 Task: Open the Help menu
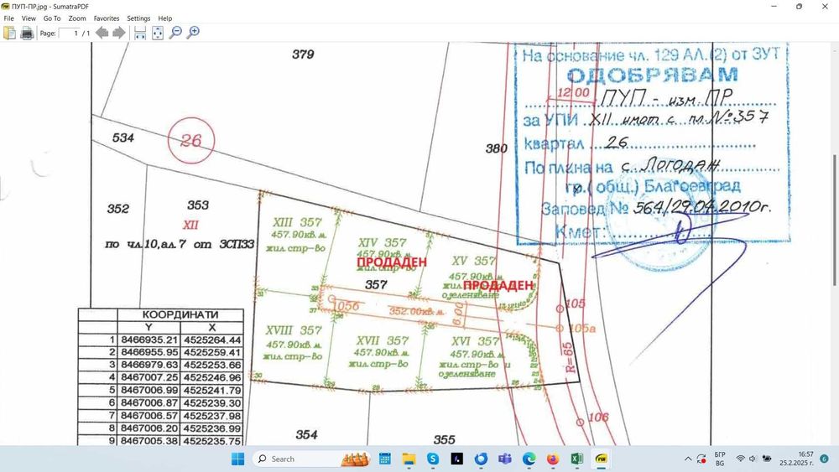164,18
